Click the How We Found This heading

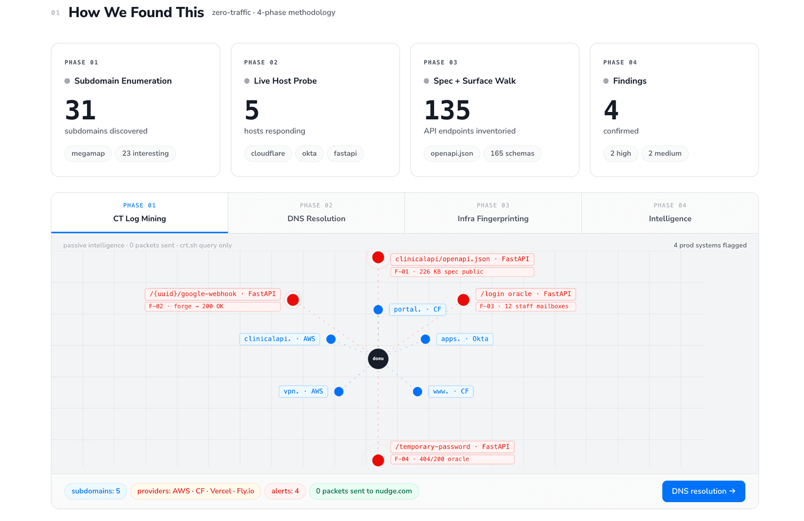coord(136,13)
